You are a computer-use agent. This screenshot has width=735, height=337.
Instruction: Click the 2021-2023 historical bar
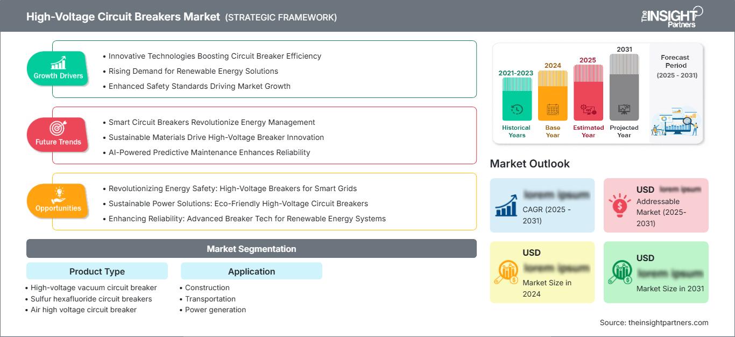(517, 99)
